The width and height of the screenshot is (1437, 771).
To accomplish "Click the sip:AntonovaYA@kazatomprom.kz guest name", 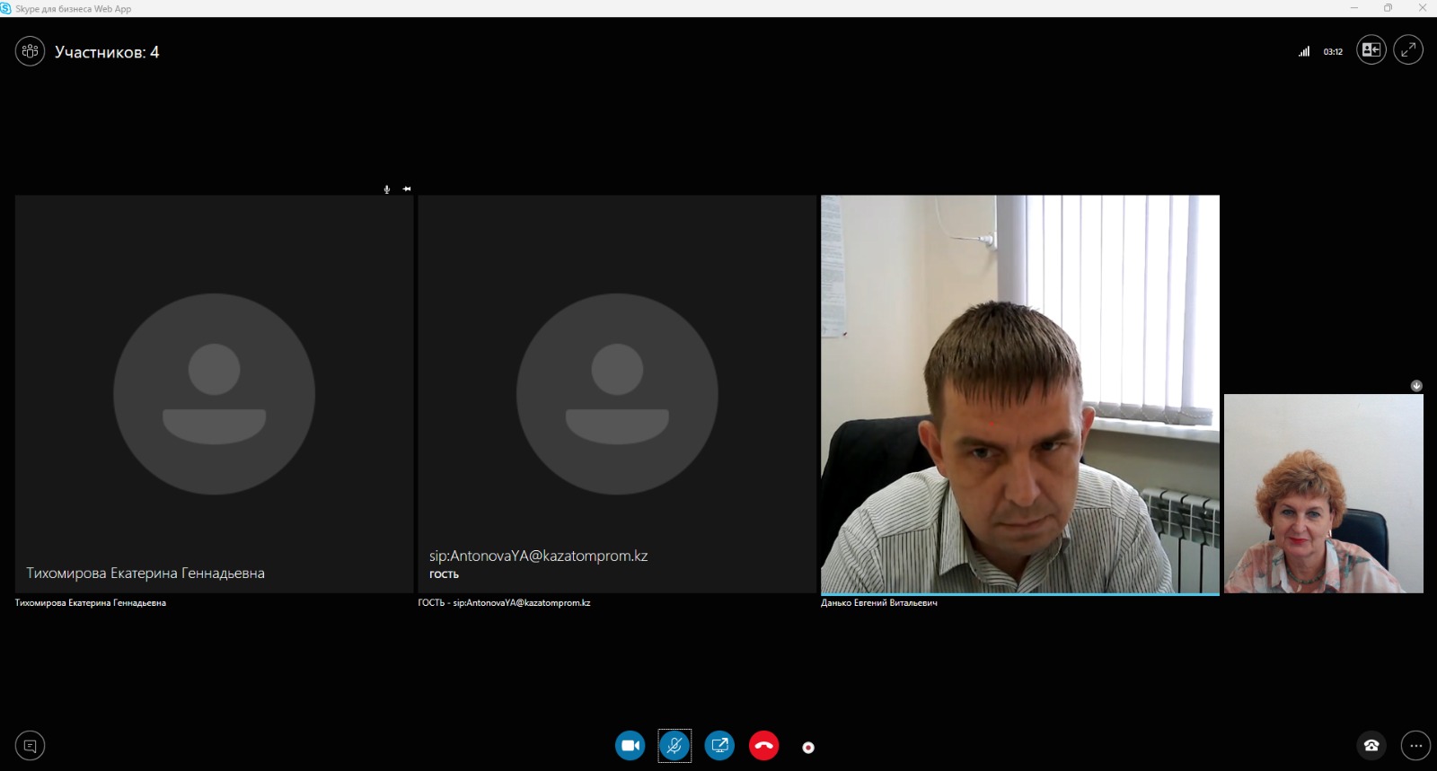I will (x=538, y=556).
